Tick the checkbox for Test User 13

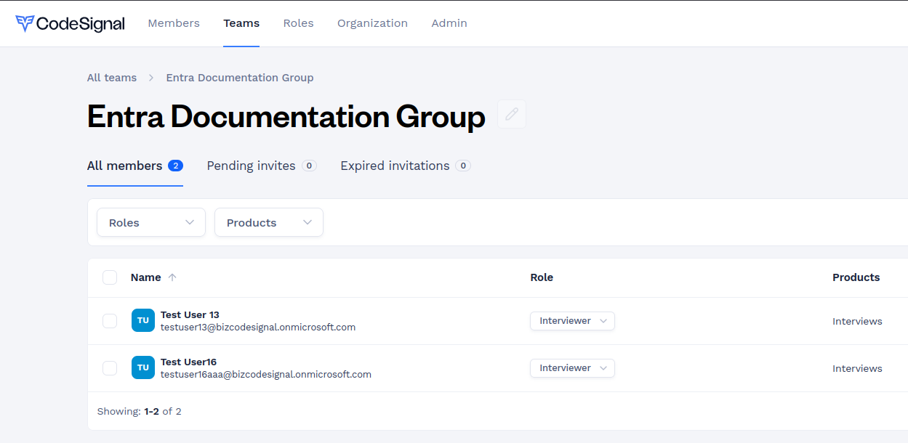[x=110, y=321]
